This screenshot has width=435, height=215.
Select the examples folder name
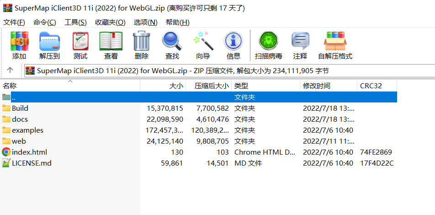coord(27,130)
